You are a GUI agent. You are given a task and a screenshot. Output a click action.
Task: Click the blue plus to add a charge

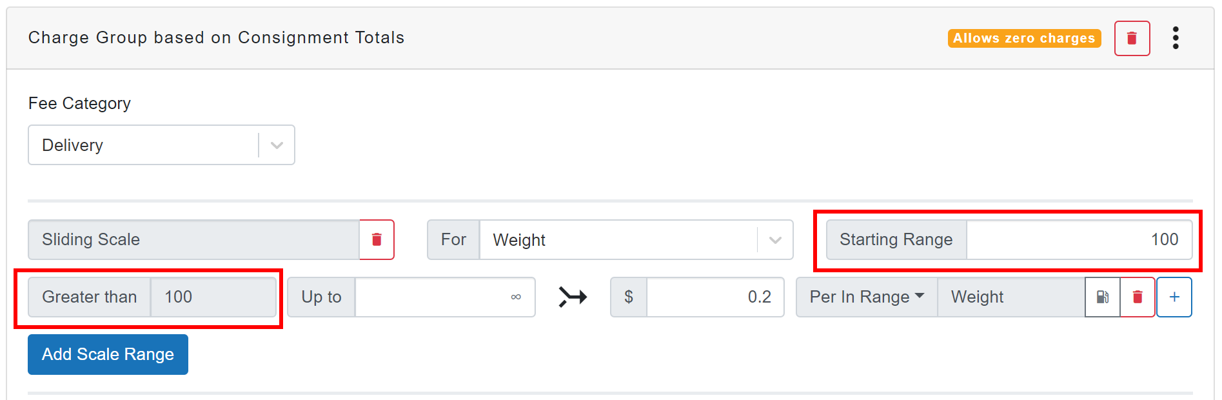1174,297
